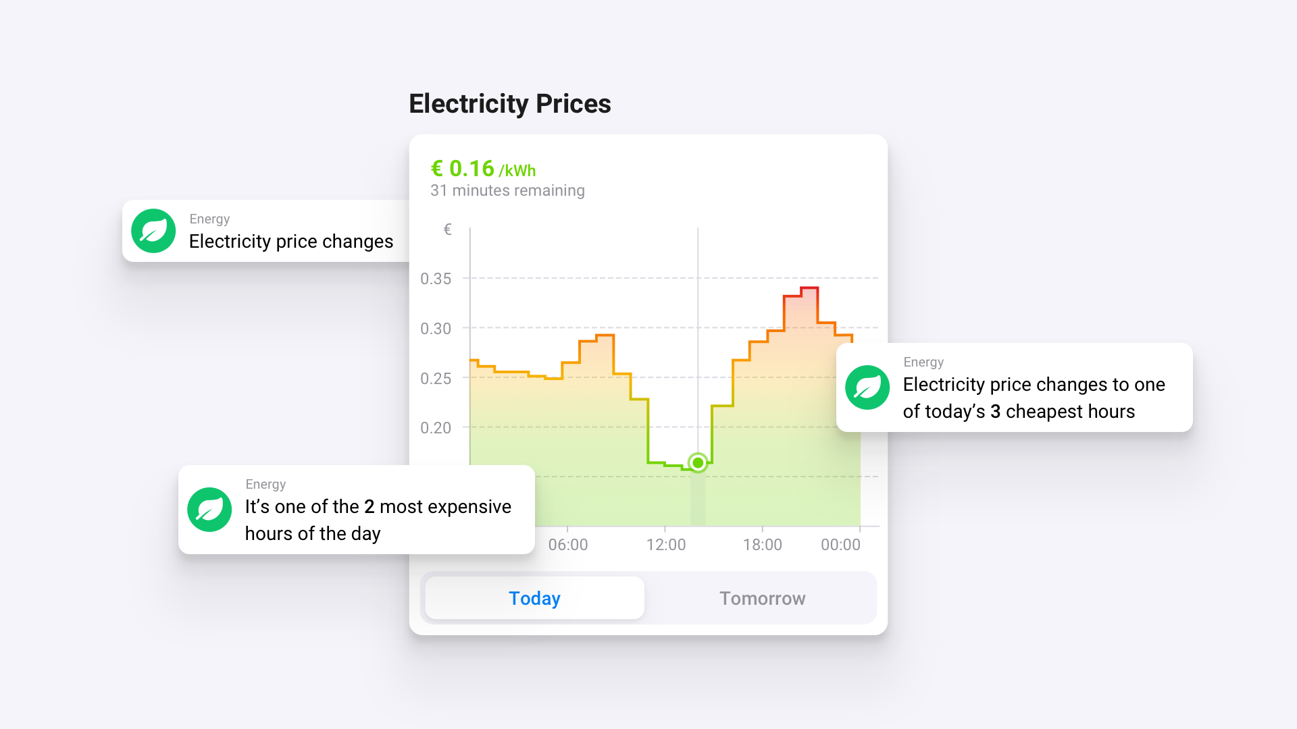Select the Energy leaf icon in the cheapest hours notification
The height and width of the screenshot is (729, 1297).
click(x=867, y=387)
